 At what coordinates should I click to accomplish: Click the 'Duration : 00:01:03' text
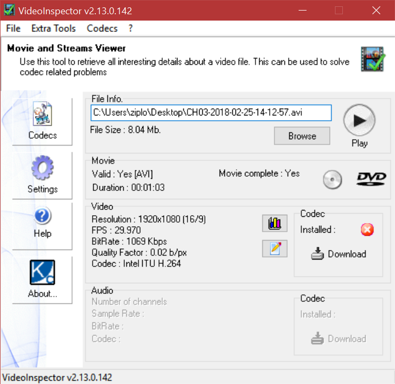129,187
